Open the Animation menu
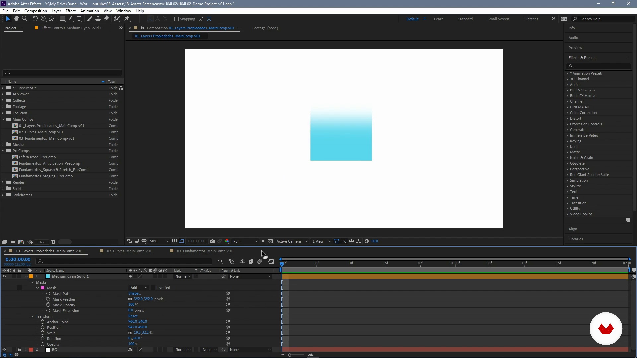The height and width of the screenshot is (358, 637). [89, 11]
